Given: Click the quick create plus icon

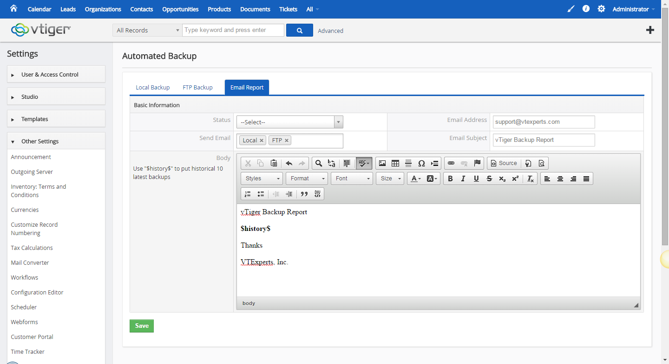Looking at the screenshot, I should 650,30.
